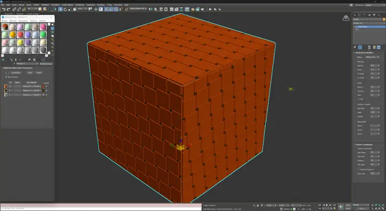Toggle third sub-material On/Off checkbox
Screen dimensions: 386x211
tap(46, 95)
